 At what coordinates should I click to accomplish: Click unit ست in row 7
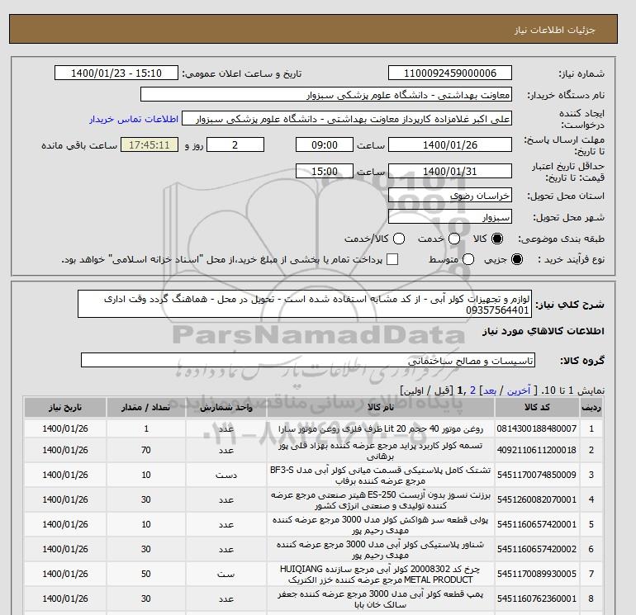tap(226, 574)
